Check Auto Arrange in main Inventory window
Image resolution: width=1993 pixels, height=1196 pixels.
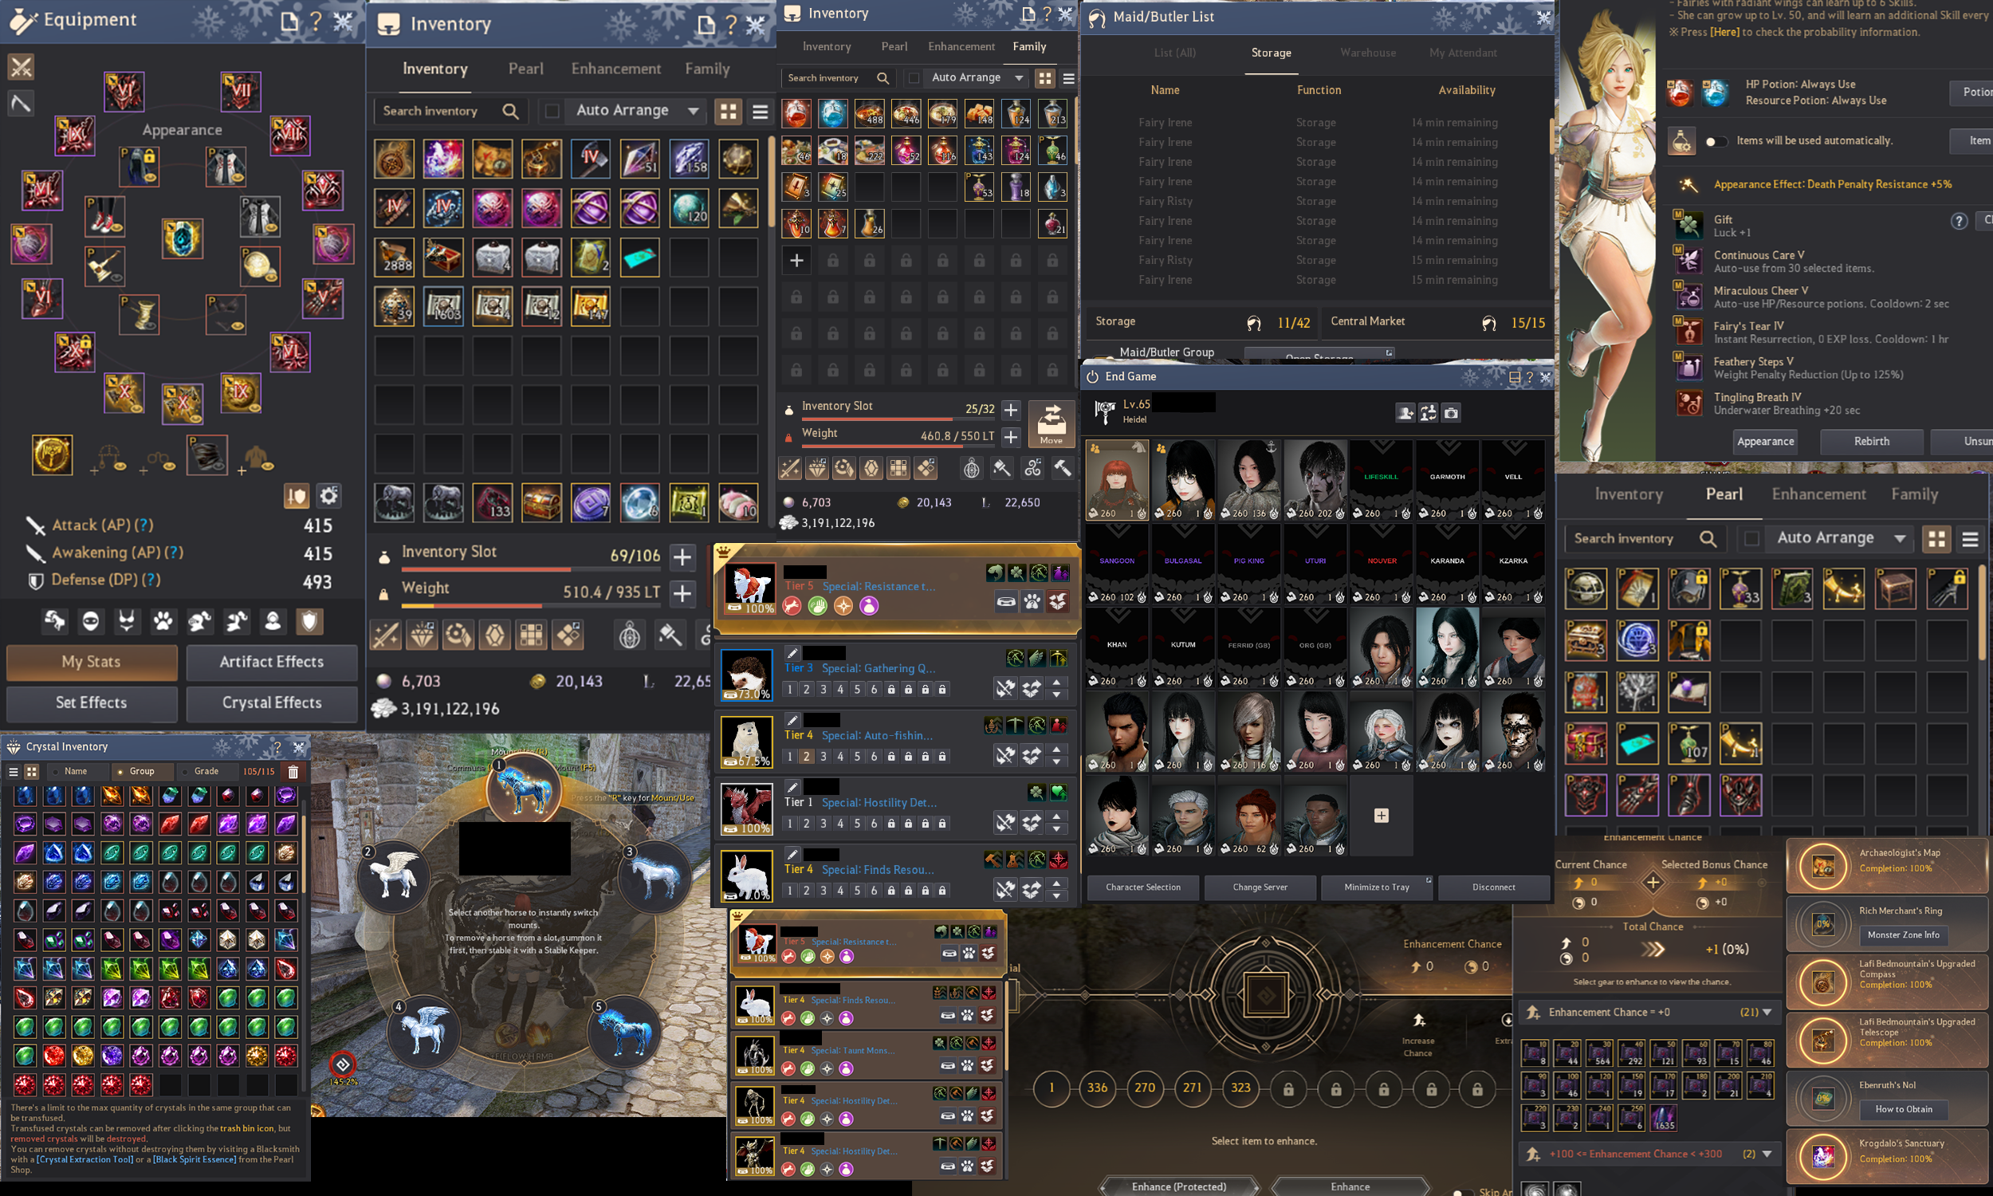(x=552, y=110)
